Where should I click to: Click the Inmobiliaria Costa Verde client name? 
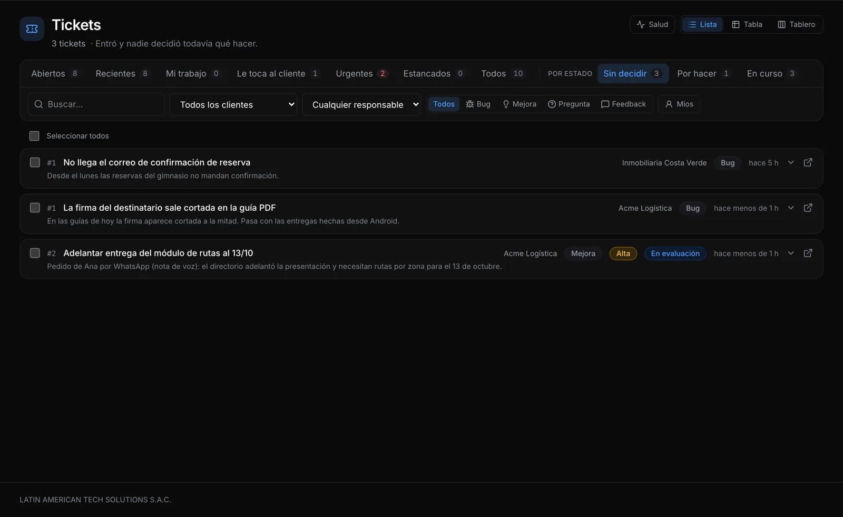click(x=664, y=163)
